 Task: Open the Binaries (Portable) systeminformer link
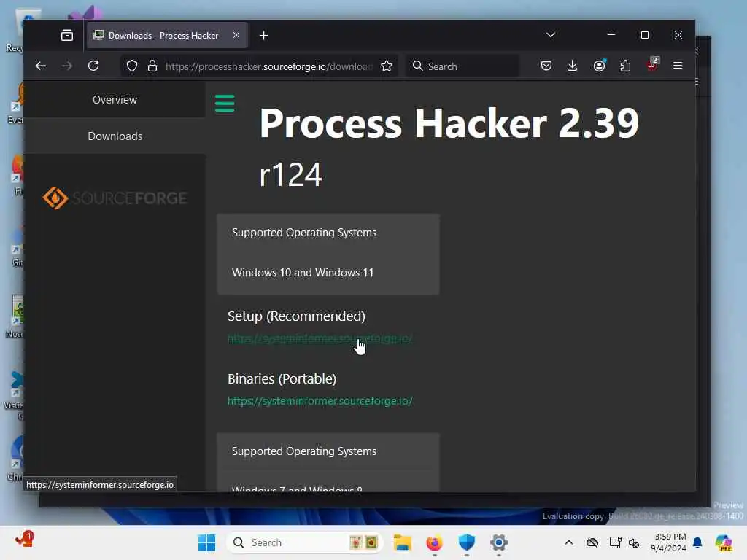coord(320,401)
